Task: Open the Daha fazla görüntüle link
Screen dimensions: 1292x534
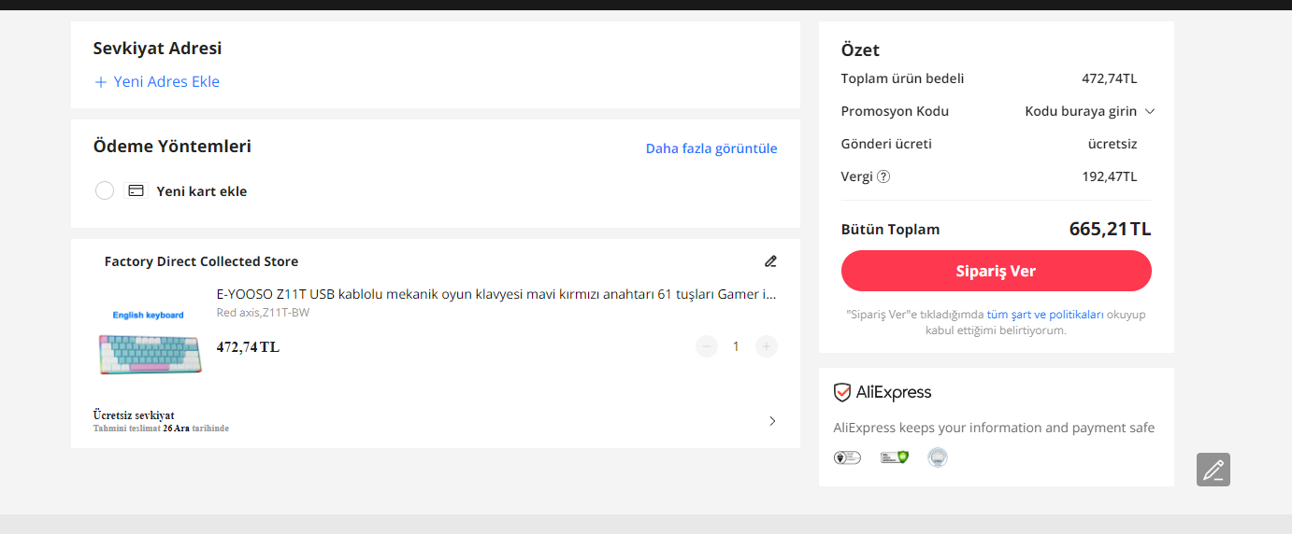Action: click(x=711, y=148)
